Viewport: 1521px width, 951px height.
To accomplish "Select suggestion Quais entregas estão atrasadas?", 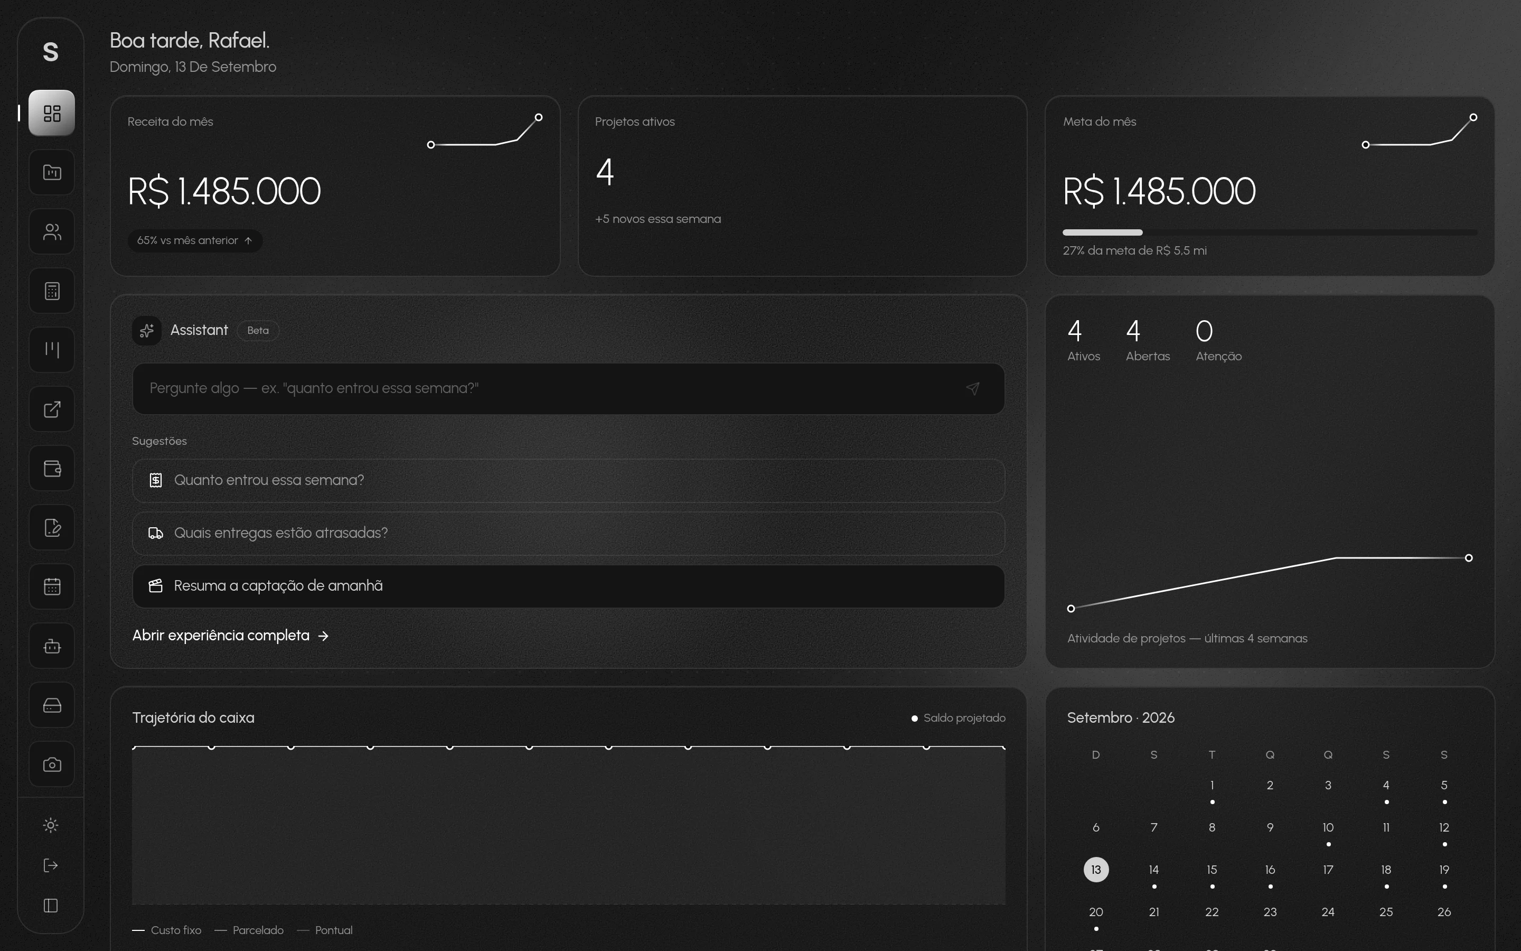I will click(x=568, y=534).
